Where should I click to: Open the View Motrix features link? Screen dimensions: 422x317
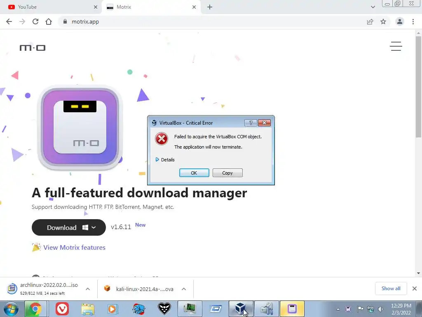click(74, 248)
